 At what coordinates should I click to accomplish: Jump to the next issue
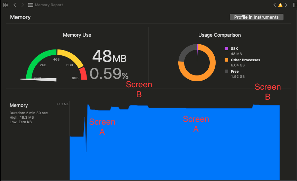(286, 5)
